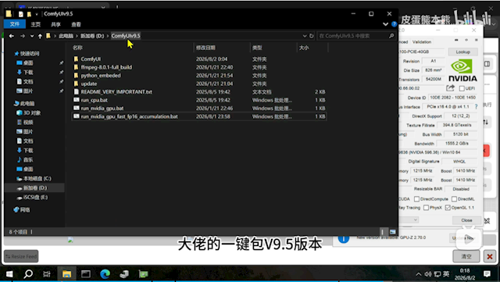This screenshot has height=282, width=500.
Task: Open the 文件 menu tab
Action: [15, 24]
